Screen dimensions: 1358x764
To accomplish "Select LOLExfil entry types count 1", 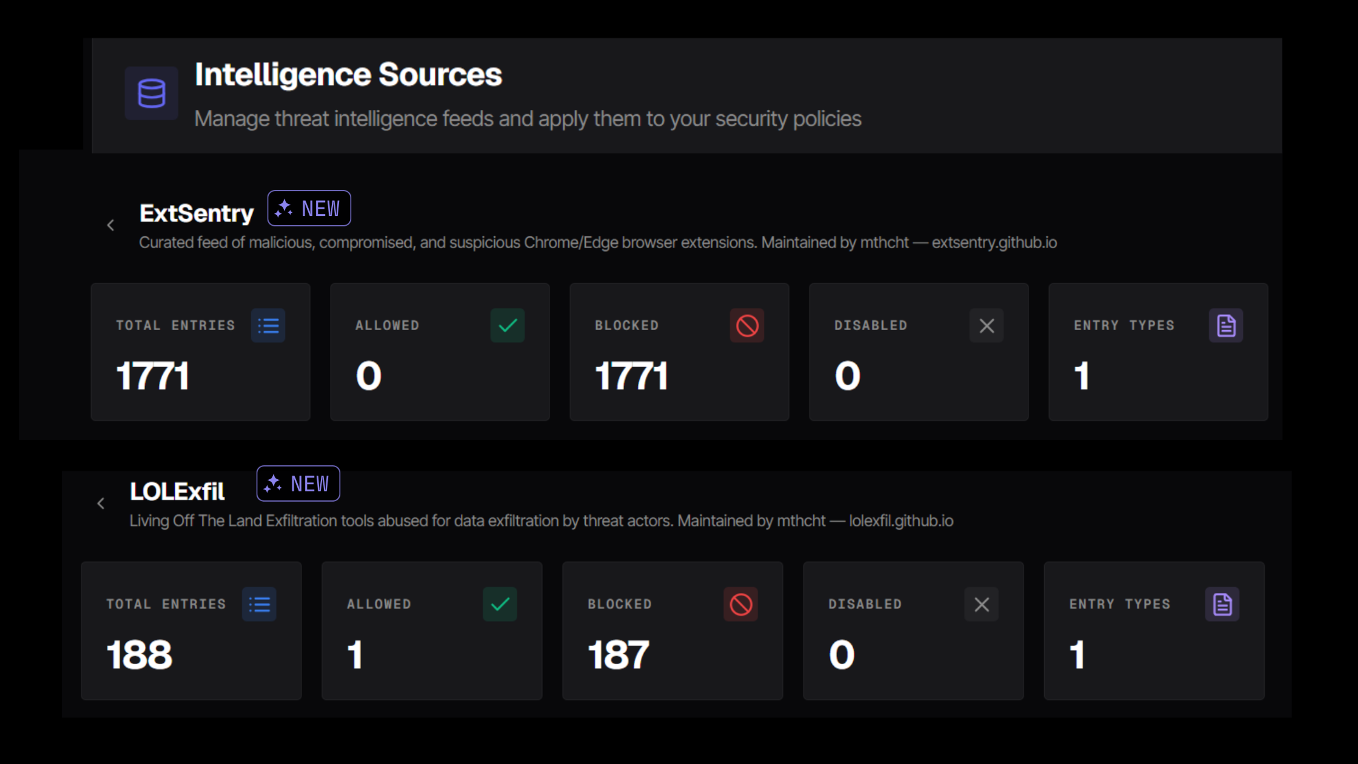I will coord(1077,654).
